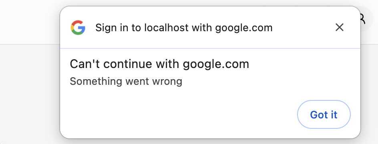Click the 'Something went wrong' message
378x144 pixels.
[126, 81]
